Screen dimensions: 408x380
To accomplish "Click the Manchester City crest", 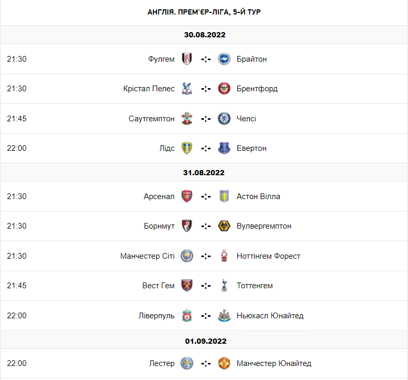I will (187, 256).
